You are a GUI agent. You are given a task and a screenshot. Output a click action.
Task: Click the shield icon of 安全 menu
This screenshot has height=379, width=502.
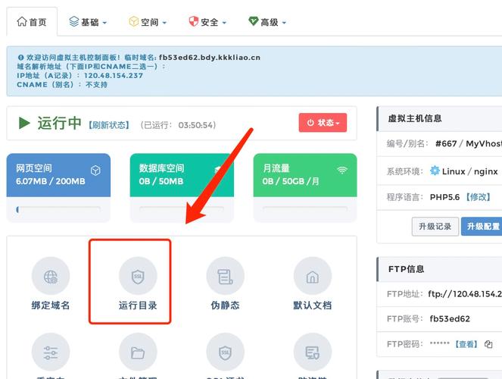[194, 21]
